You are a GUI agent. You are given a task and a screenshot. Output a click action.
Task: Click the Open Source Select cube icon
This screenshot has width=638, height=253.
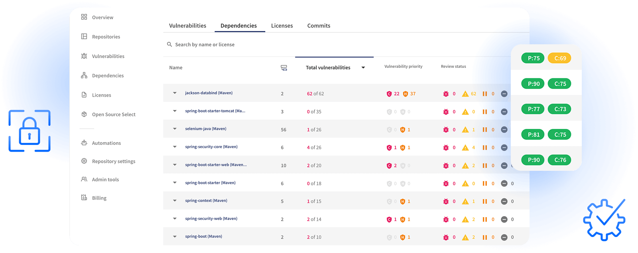point(84,114)
